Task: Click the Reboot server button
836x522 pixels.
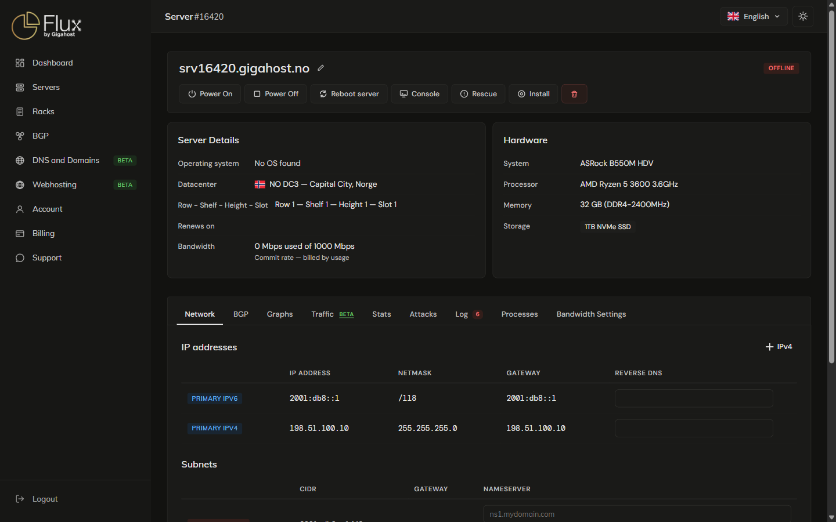Action: [x=349, y=94]
